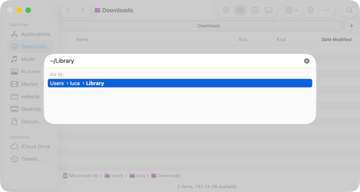Open the group-by options dropdown
This screenshot has height=192, width=360.
(292, 10)
